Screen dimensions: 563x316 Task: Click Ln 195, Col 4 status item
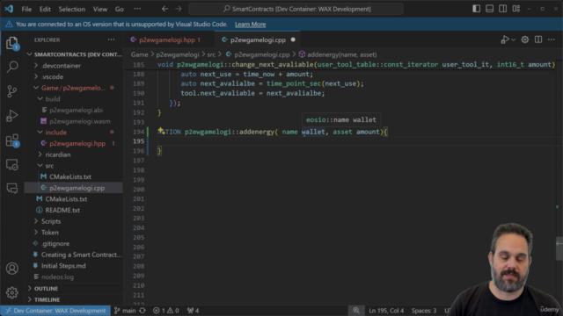coord(386,311)
